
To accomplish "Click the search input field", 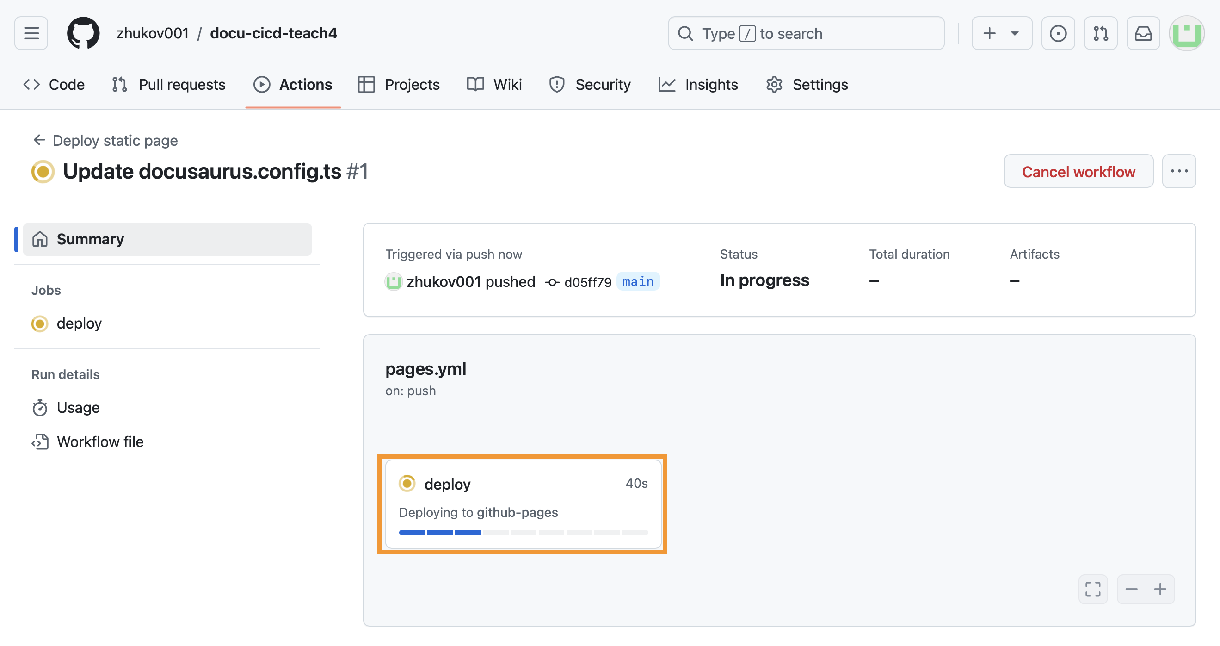I will 806,33.
